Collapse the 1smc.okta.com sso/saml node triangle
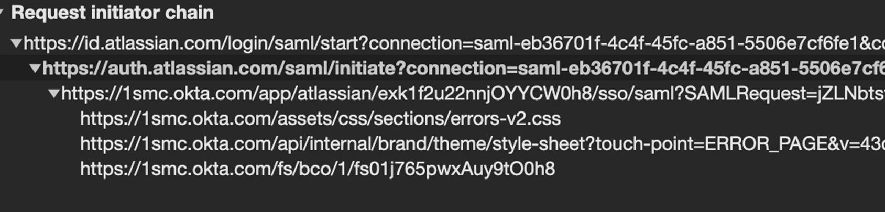The height and width of the screenshot is (212, 885). pos(53,94)
